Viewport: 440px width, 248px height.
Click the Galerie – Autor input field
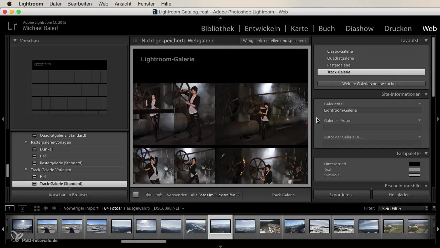pyautogui.click(x=372, y=127)
